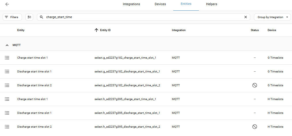292x136 pixels.
Task: Click the MQTT group label
Action: click(x=16, y=45)
